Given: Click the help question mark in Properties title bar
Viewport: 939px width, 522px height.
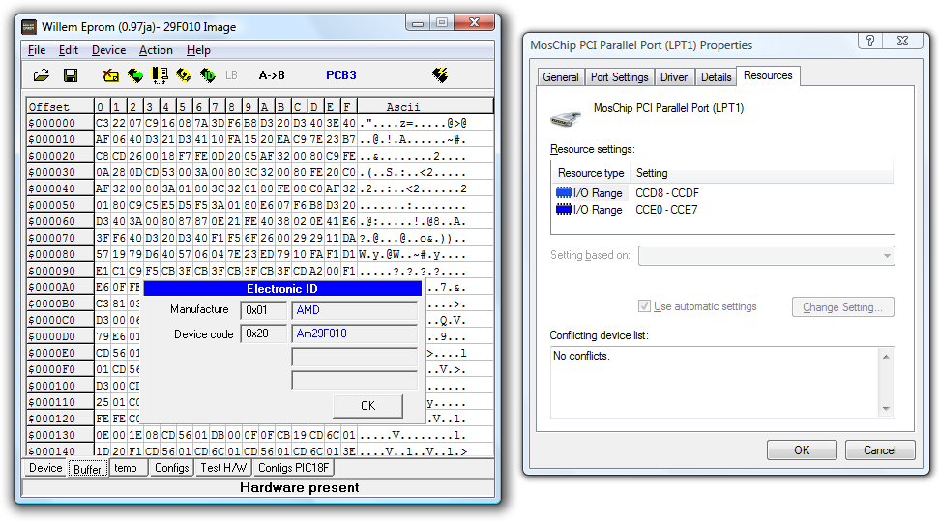Looking at the screenshot, I should (x=870, y=41).
